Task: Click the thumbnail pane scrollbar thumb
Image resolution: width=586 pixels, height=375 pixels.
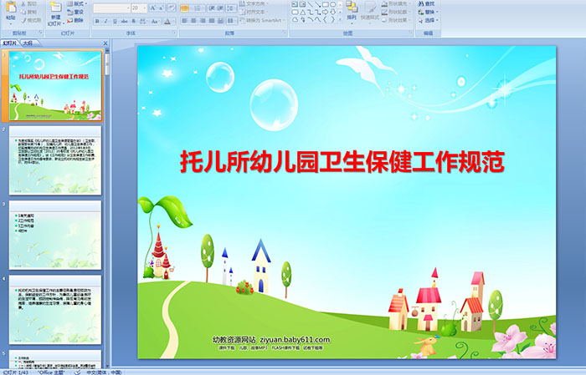Action: pos(107,64)
